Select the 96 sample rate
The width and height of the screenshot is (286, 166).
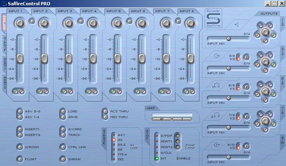tap(114, 149)
